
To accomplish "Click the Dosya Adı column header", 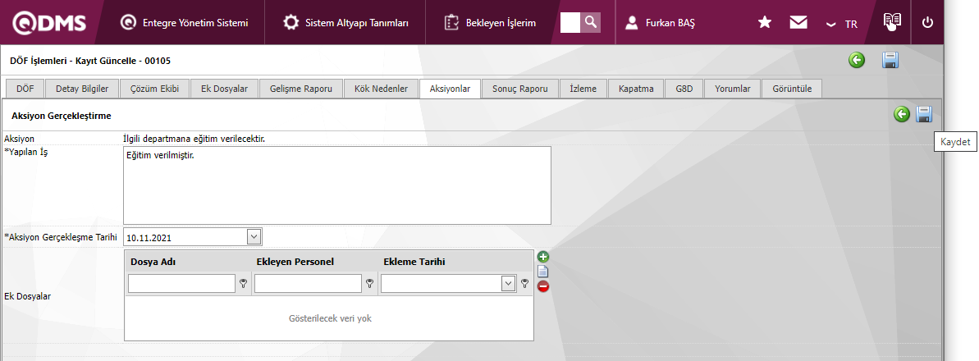I will 153,262.
